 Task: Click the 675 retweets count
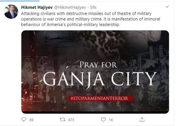71,120
